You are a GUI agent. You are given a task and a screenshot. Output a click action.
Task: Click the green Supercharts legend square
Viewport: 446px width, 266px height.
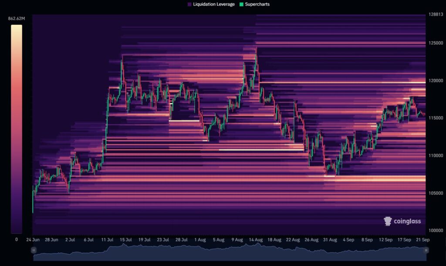pyautogui.click(x=243, y=4)
